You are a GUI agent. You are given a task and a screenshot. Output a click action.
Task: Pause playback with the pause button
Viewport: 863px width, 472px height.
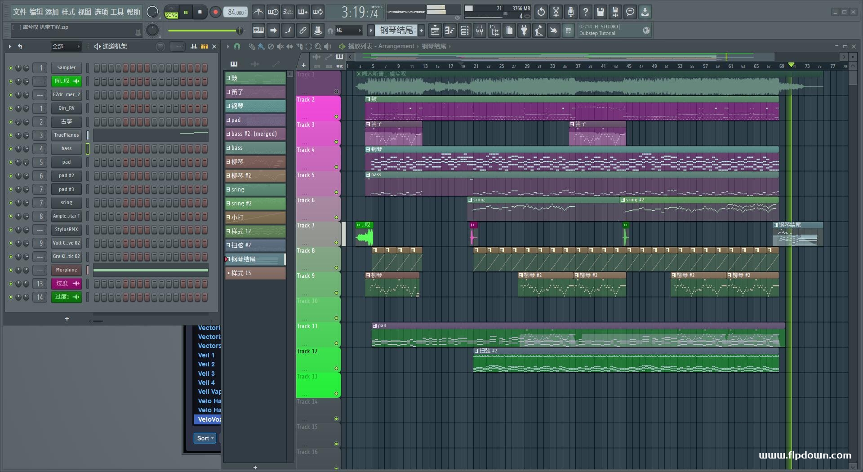click(186, 12)
